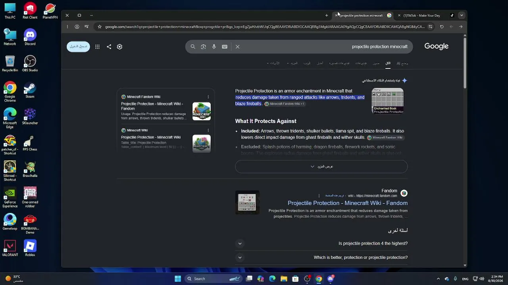This screenshot has width=508, height=285.
Task: Open site information icon in address bar
Action: click(x=430, y=27)
